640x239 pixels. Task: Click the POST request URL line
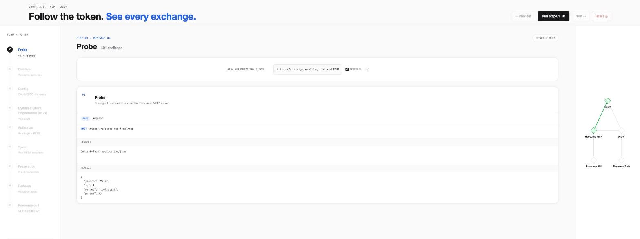(x=107, y=129)
